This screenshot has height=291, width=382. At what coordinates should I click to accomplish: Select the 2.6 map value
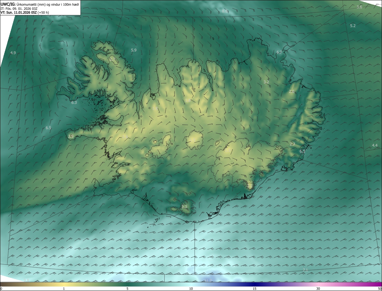pyautogui.click(x=292, y=92)
